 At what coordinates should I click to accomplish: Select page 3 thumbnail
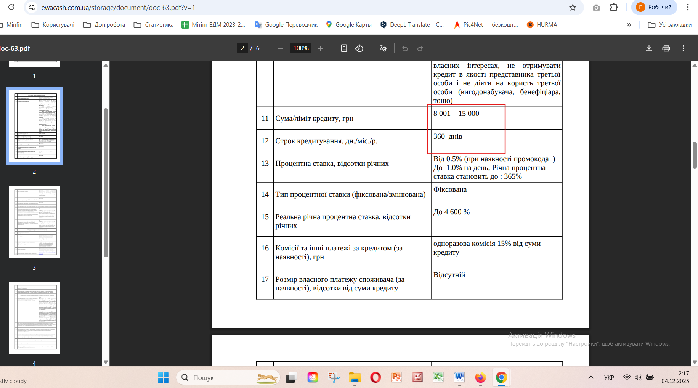tap(34, 222)
